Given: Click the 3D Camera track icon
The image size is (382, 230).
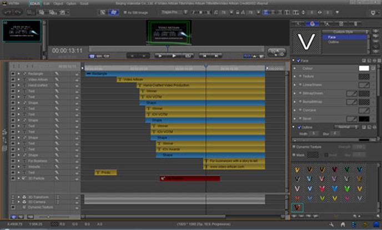Looking at the screenshot, I should pos(24,202).
